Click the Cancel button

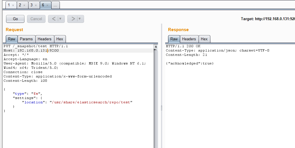coord(36,19)
